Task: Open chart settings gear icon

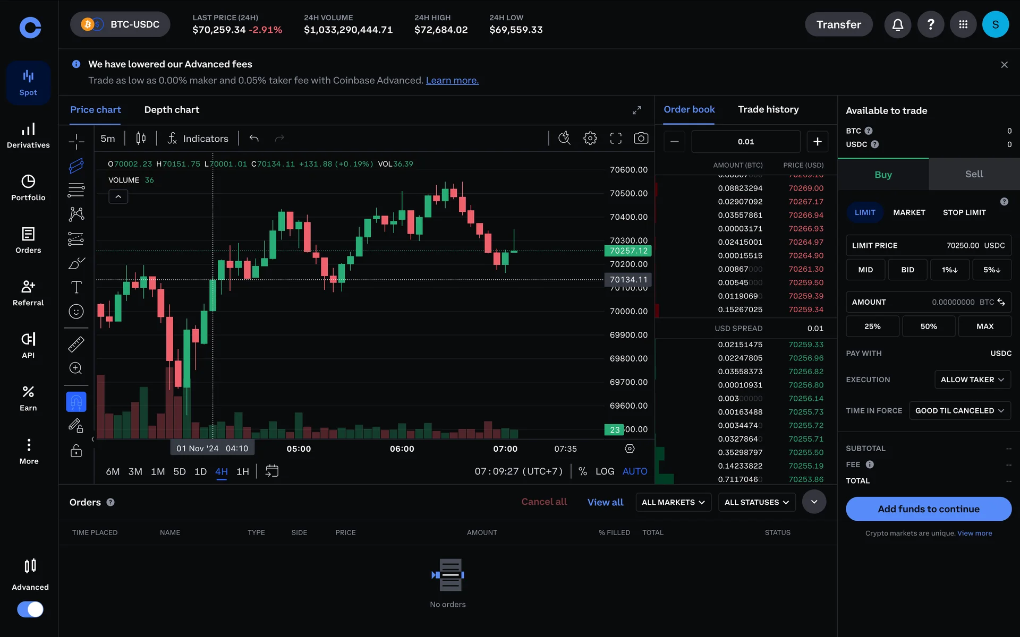Action: pyautogui.click(x=590, y=139)
